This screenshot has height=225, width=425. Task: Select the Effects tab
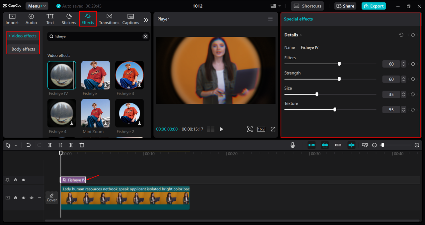pos(88,19)
